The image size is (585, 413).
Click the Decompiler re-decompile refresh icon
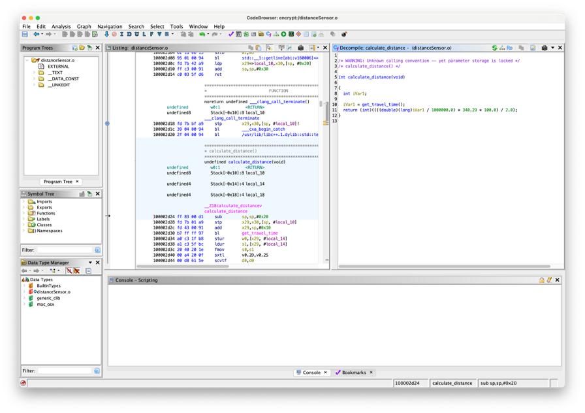(494, 48)
